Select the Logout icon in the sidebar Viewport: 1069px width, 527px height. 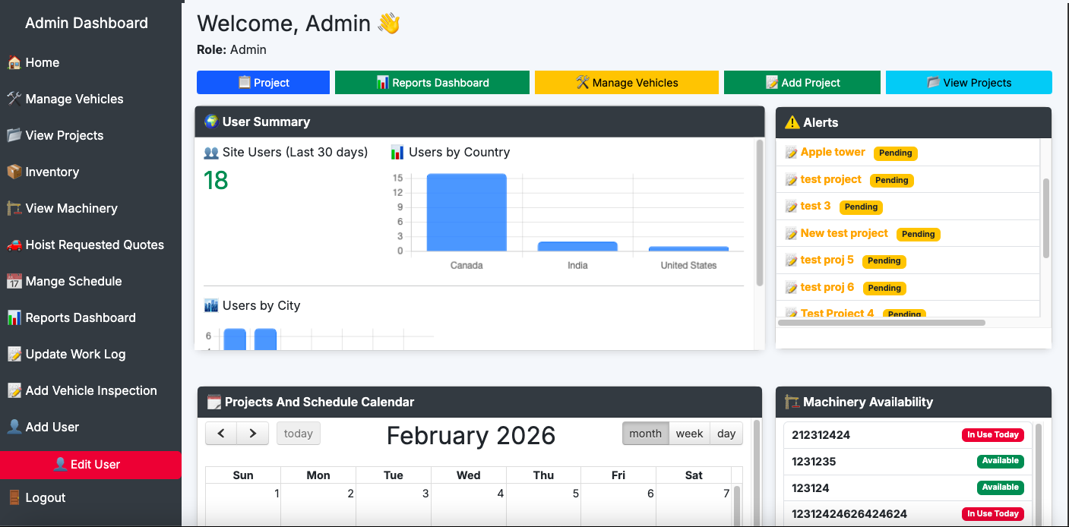tap(15, 497)
